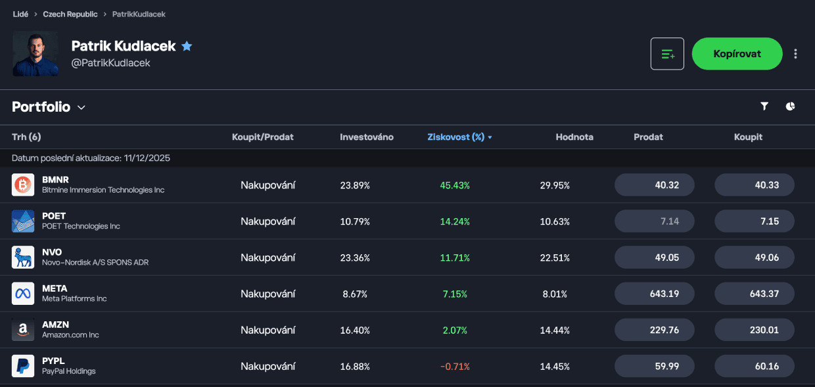Click the PayPal PYPL logo icon
This screenshot has height=387, width=815.
coord(23,366)
